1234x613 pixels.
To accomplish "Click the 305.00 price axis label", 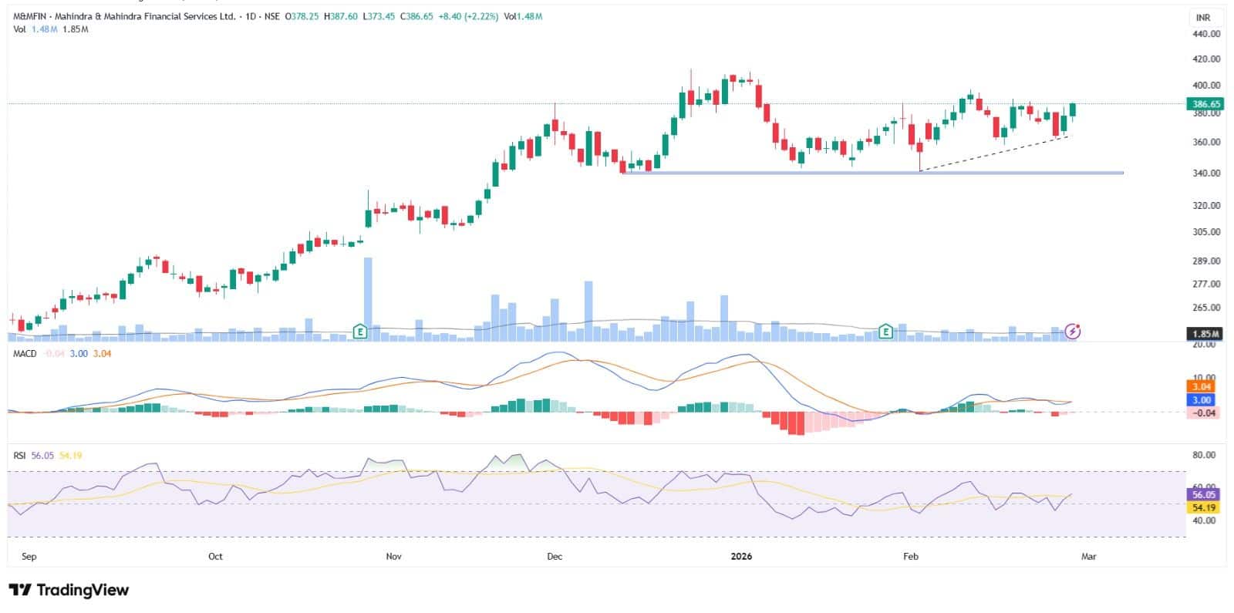I will click(1206, 232).
